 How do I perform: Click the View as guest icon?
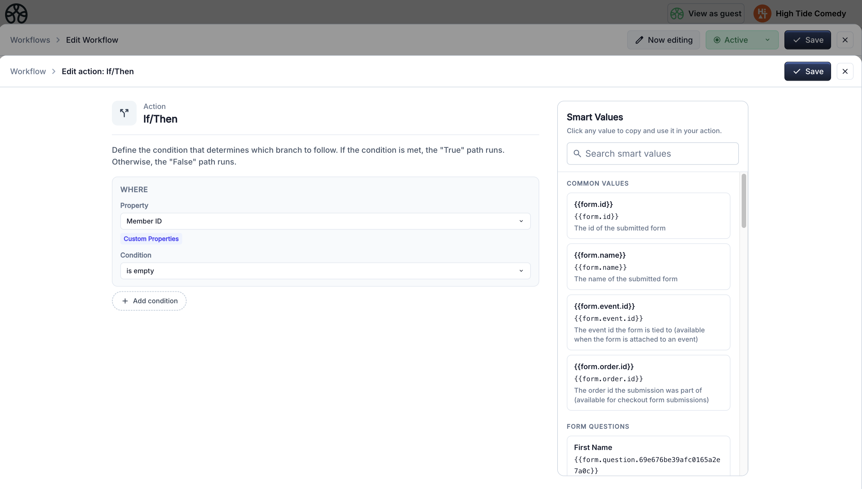[x=677, y=14]
